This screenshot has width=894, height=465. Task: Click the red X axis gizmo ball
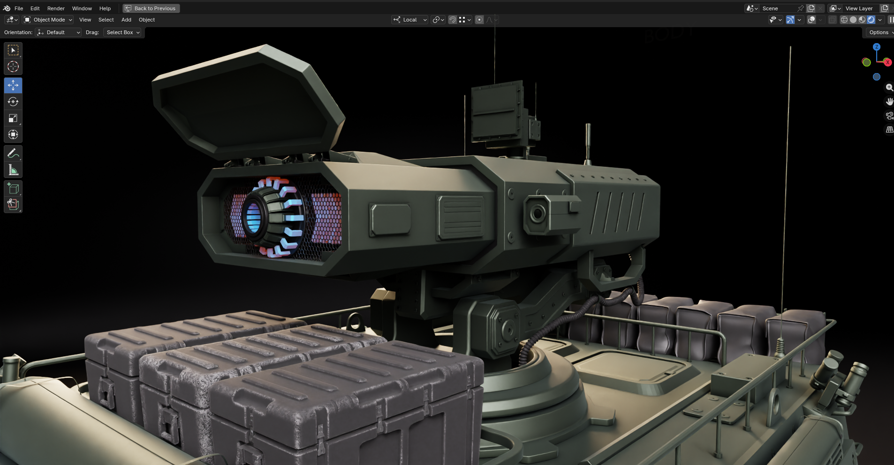[887, 62]
